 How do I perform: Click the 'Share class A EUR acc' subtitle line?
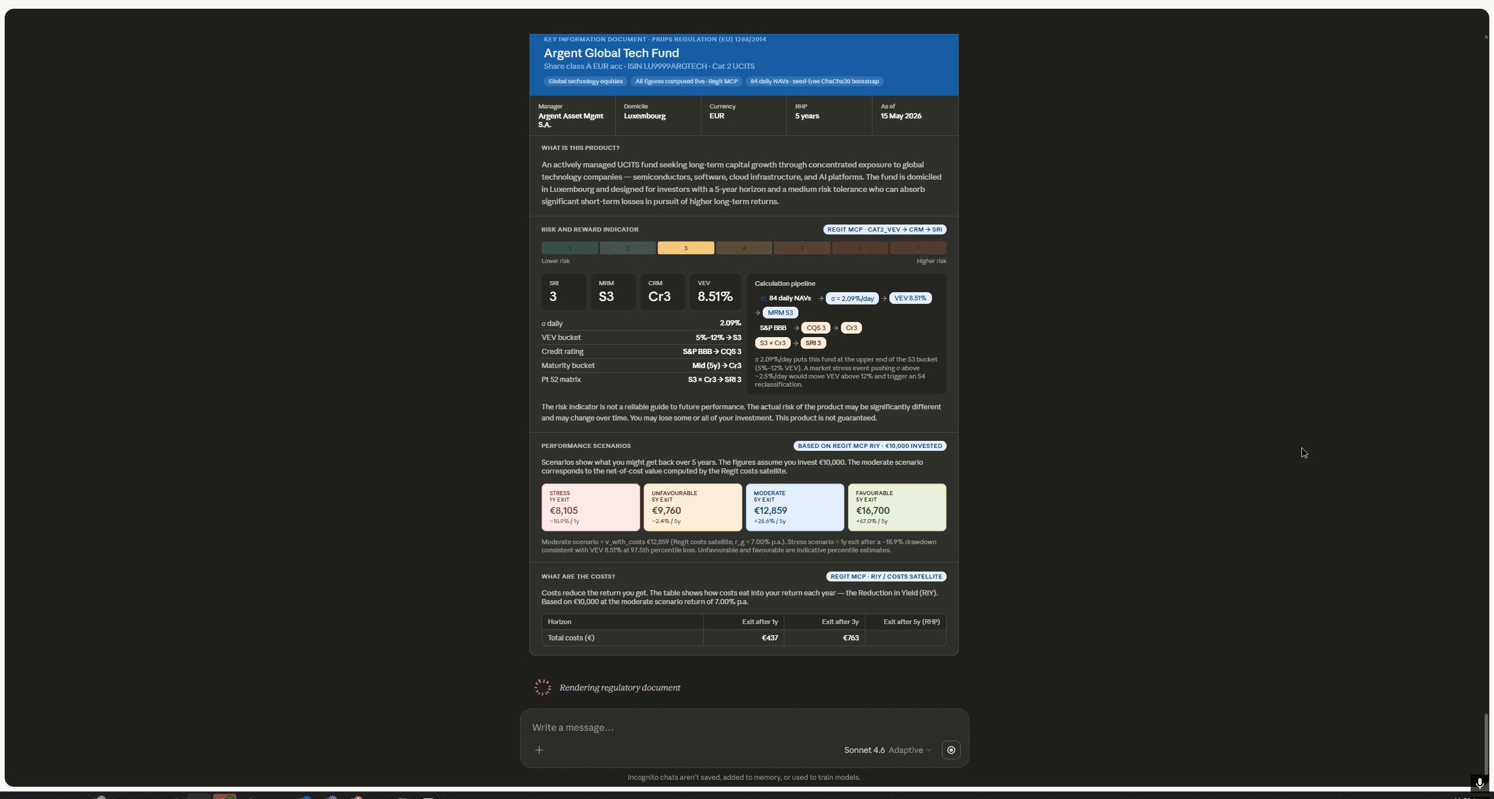649,66
